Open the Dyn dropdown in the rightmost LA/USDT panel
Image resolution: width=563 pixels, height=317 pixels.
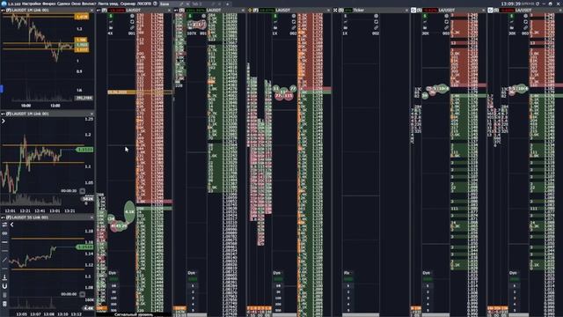514,273
